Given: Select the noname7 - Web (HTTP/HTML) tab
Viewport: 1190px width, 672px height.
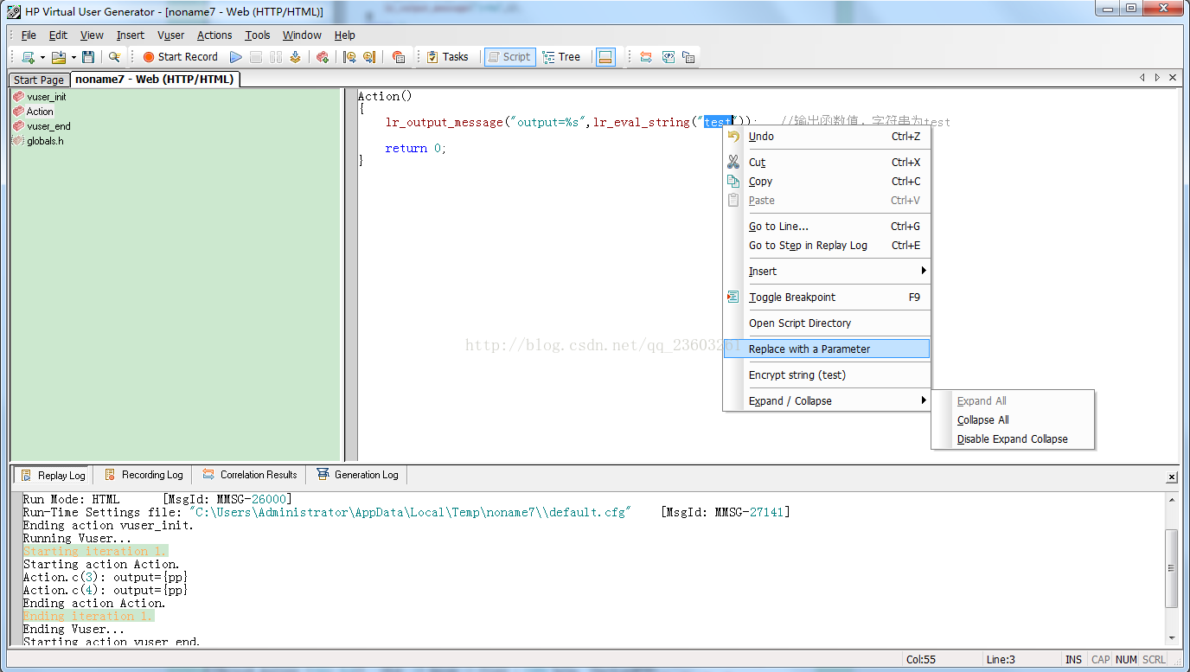Looking at the screenshot, I should point(154,79).
